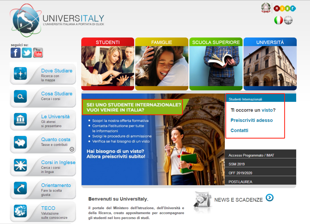Click the Italian Republic emblem
This screenshot has height=224, width=310.
266,8
